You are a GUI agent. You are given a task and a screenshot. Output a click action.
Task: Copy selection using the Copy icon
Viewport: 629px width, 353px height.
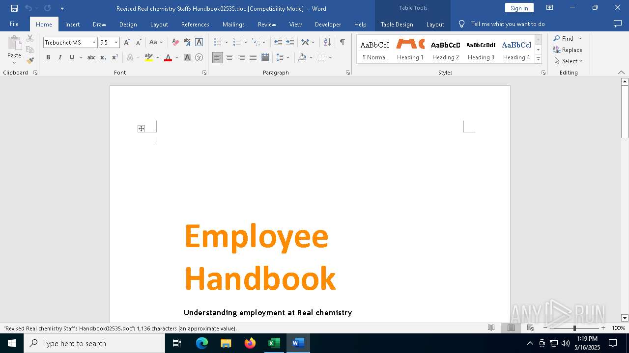pos(30,50)
